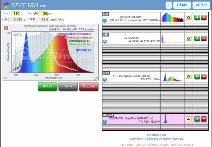This screenshot has width=212, height=147.
Task: Click the Daylight (10000K) spectrum thumbnail
Action: click(172, 17)
